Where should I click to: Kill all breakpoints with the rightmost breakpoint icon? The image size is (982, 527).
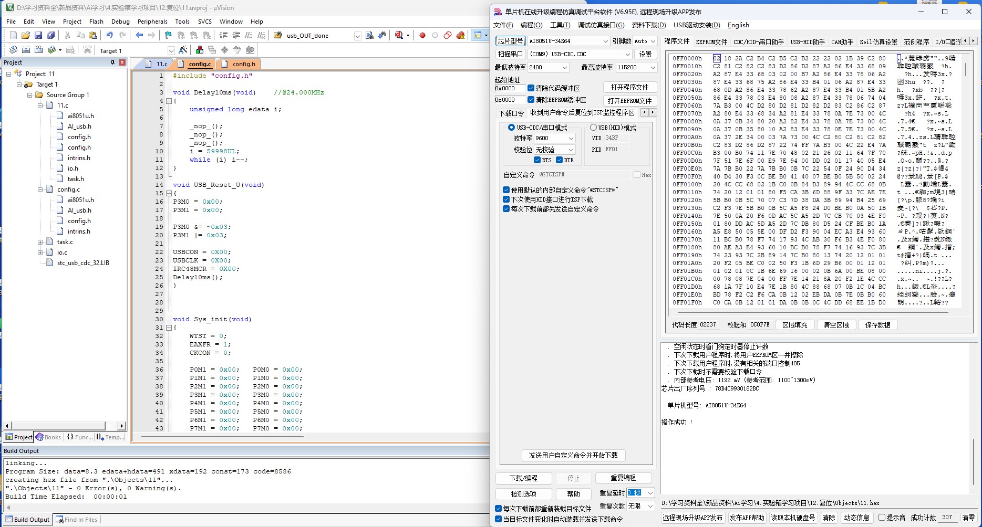(x=461, y=35)
